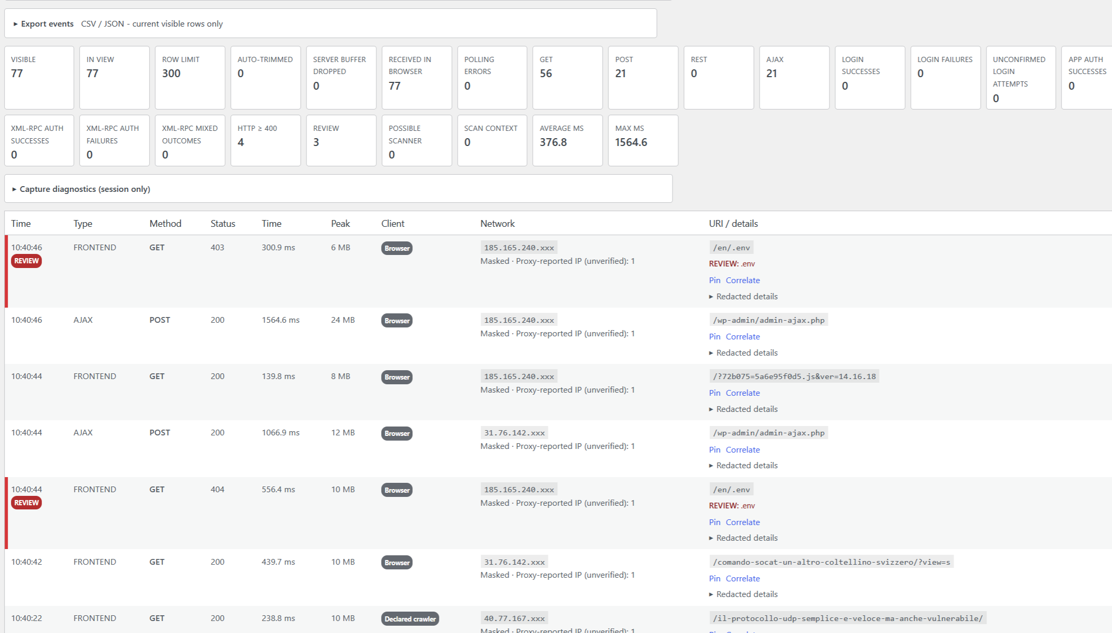The image size is (1112, 633).
Task: Expand Redacted details for 1066.9 ms AJAX row
Action: coord(743,465)
